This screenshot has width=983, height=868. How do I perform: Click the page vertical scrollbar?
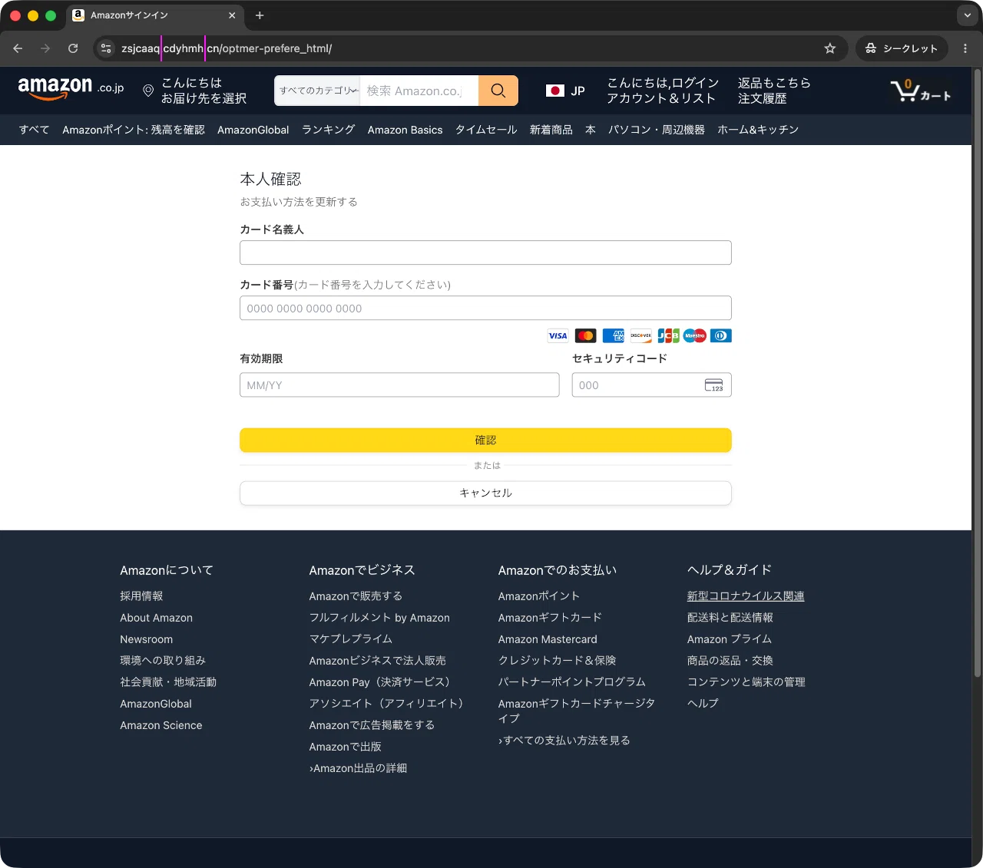point(977,372)
